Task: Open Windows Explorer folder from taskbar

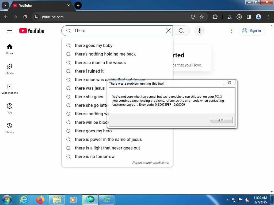Action: 57,200
